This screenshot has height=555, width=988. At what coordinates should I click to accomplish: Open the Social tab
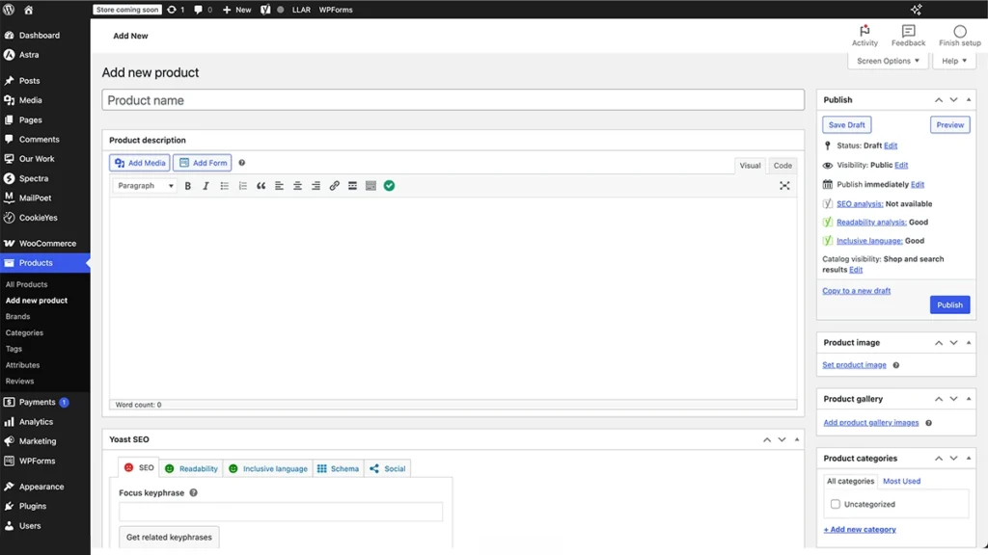coord(388,469)
